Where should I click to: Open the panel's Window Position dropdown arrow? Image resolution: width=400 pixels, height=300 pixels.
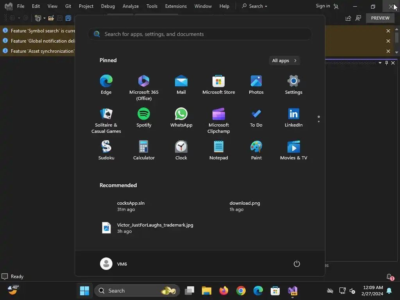point(380,63)
